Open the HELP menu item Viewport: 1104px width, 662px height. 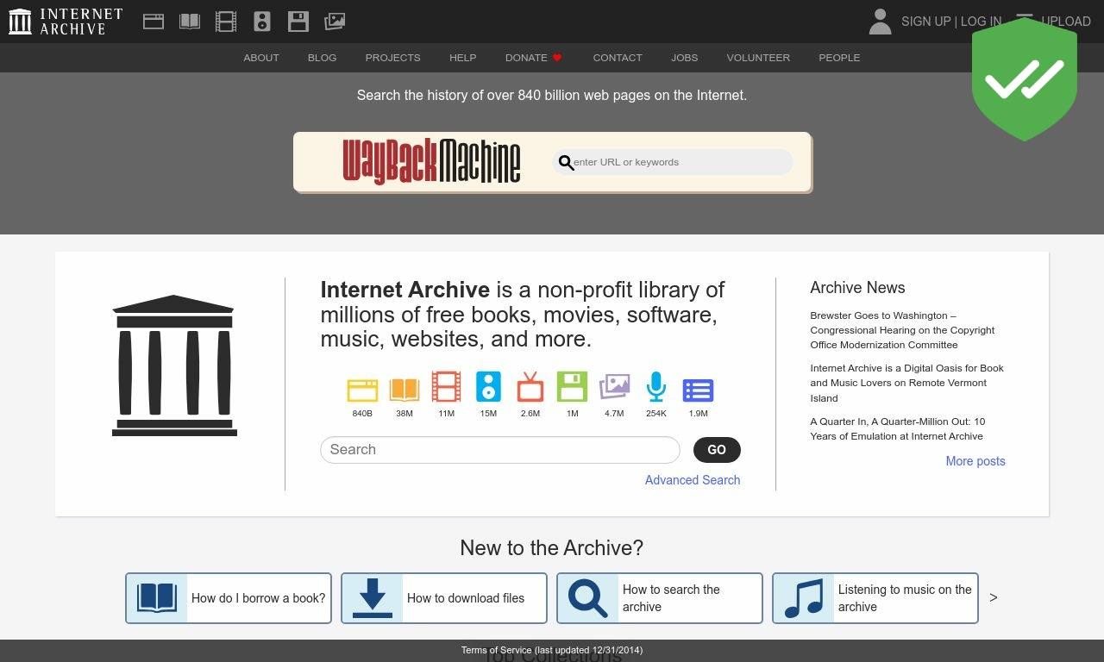pos(463,58)
